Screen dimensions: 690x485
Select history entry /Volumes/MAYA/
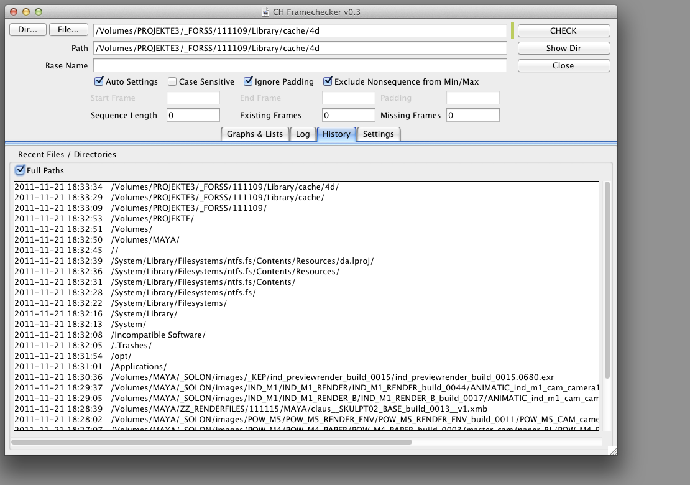306,240
